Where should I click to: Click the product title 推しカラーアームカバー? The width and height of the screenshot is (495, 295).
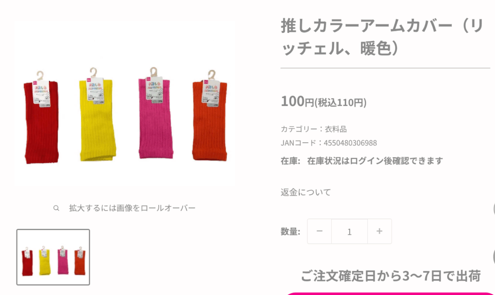382,37
